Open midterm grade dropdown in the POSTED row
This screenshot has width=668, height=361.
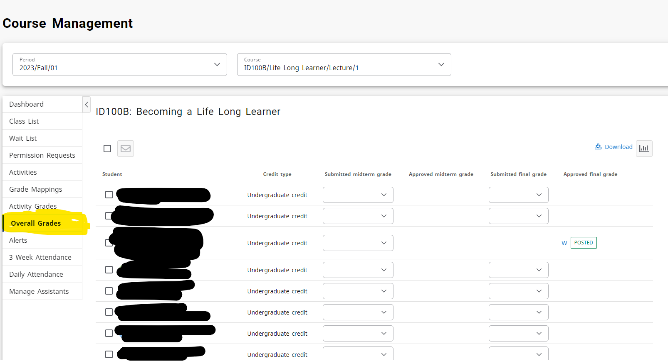358,243
